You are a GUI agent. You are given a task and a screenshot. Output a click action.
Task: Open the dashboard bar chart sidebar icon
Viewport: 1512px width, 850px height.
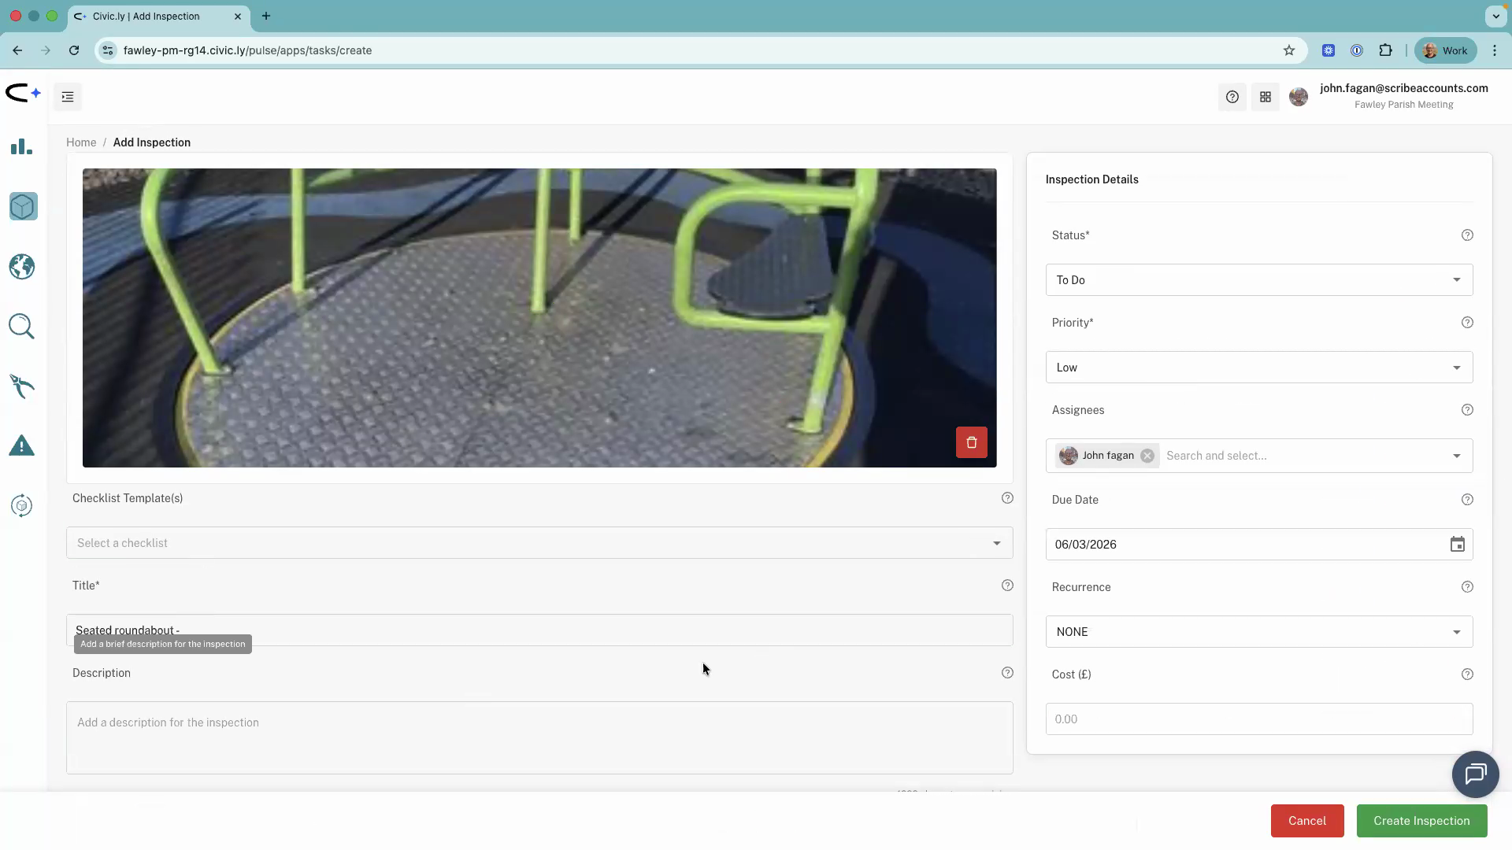[21, 147]
